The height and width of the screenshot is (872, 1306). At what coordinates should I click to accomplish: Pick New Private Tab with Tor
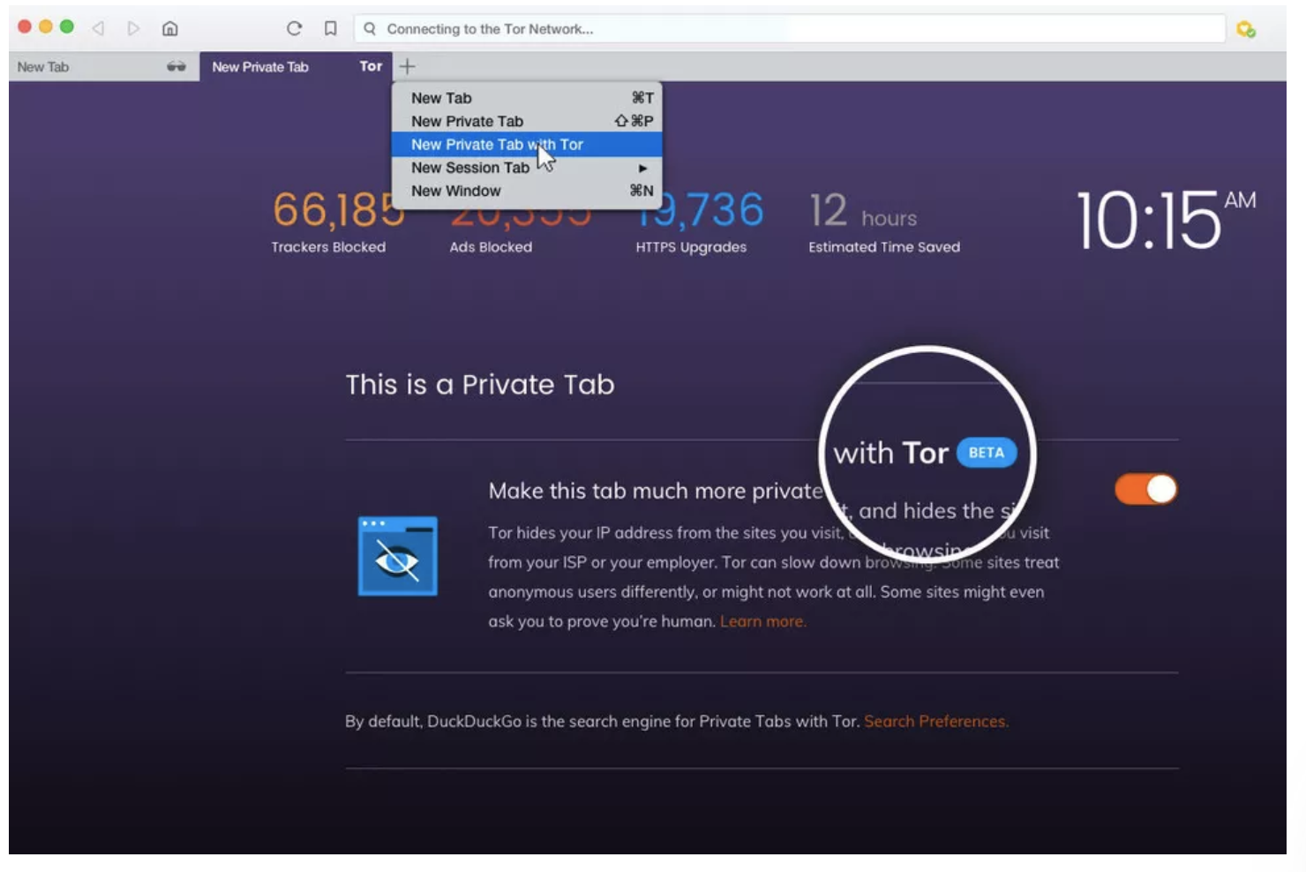(527, 144)
